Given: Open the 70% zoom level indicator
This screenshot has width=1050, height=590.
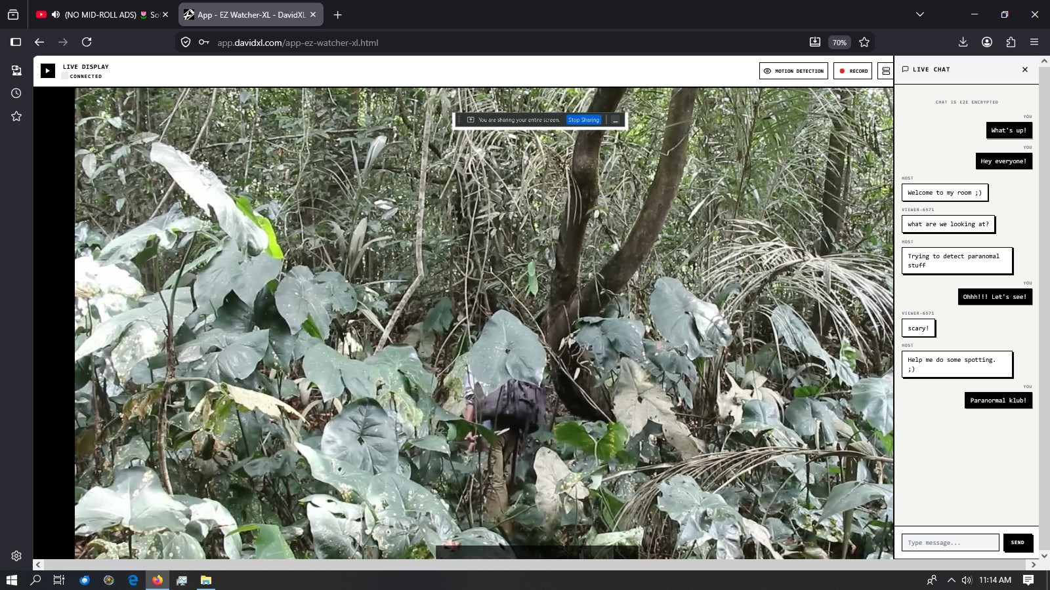Looking at the screenshot, I should tap(839, 42).
